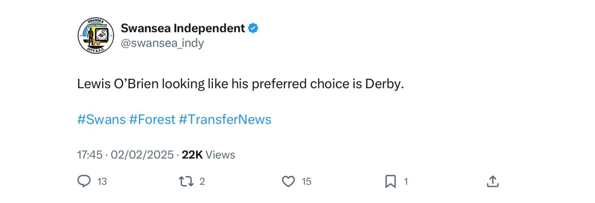
Task: Click the 22K Views count
Action: pos(208,155)
